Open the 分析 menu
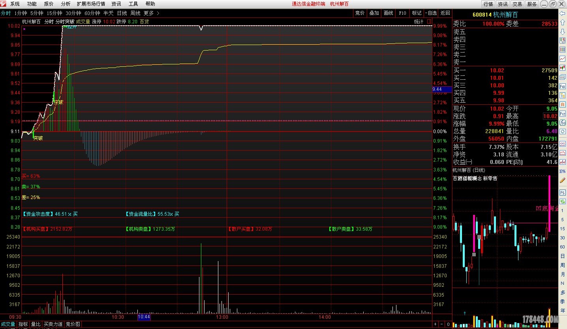This screenshot has height=329, width=567. coord(66,4)
